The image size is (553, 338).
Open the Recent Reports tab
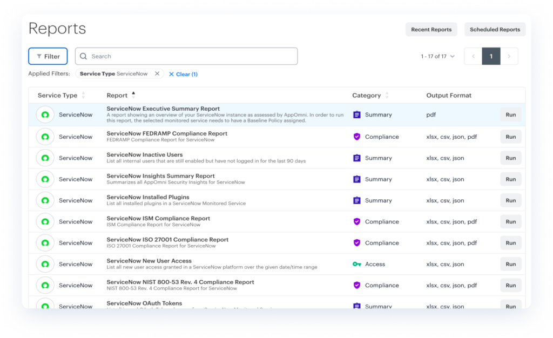[431, 30]
